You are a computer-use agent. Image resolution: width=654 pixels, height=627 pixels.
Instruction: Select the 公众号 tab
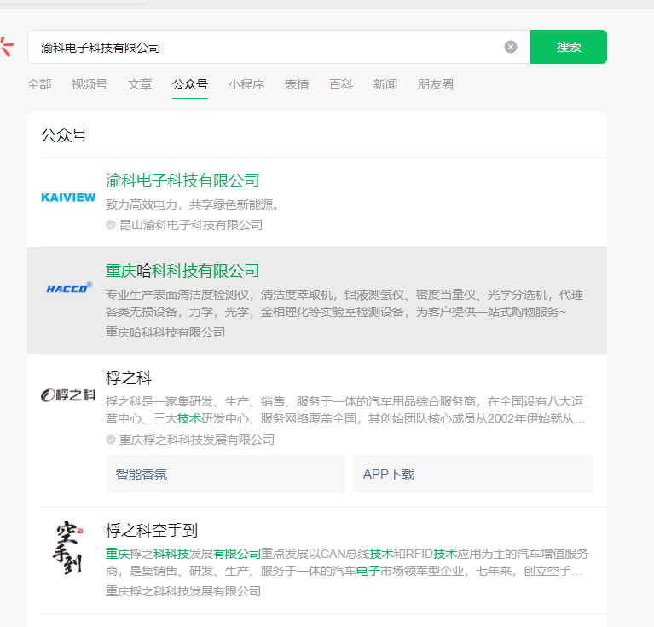click(x=190, y=84)
